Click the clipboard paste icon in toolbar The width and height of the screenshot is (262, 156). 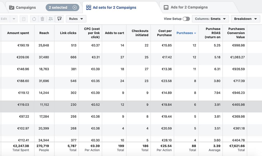pyautogui.click(x=24, y=19)
